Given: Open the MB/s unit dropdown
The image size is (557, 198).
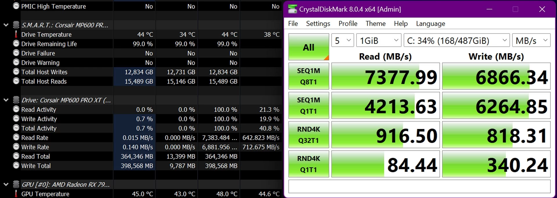Looking at the screenshot, I should (531, 40).
